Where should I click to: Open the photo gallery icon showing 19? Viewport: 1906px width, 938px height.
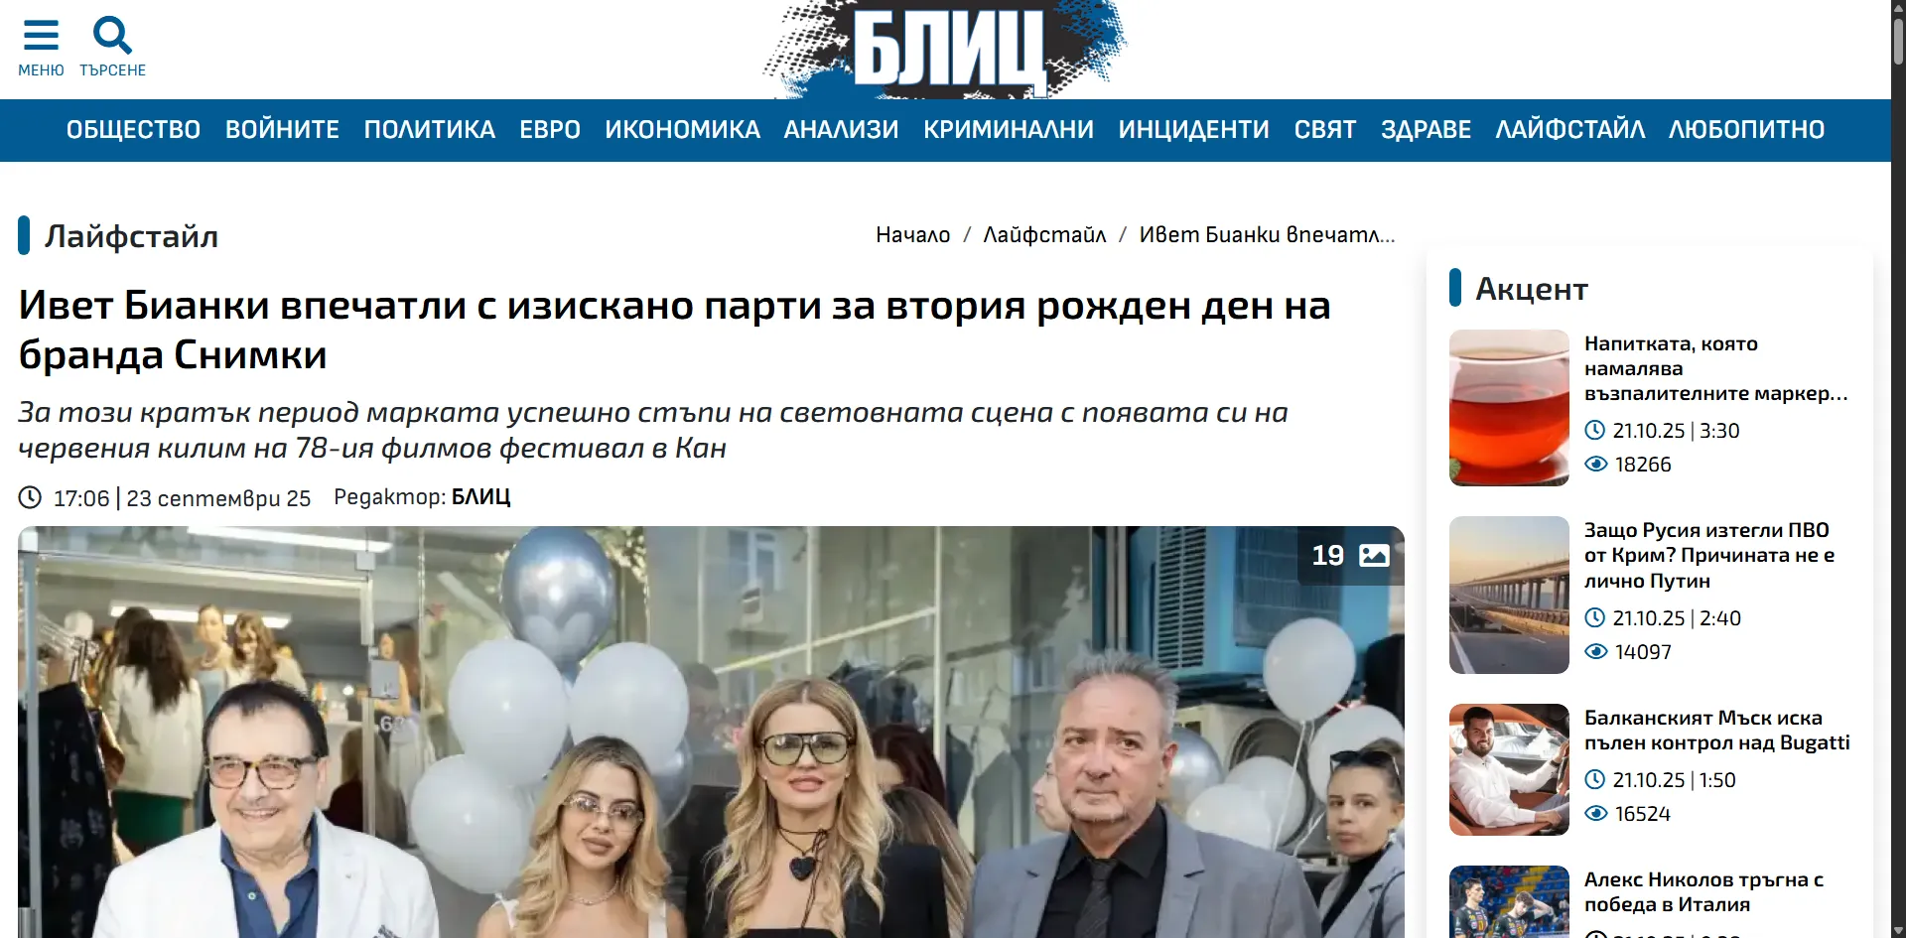coord(1374,555)
